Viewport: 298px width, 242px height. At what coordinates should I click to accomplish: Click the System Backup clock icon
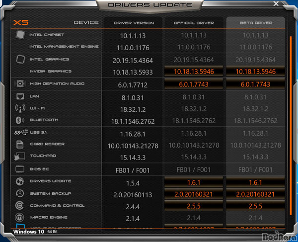click(20, 193)
